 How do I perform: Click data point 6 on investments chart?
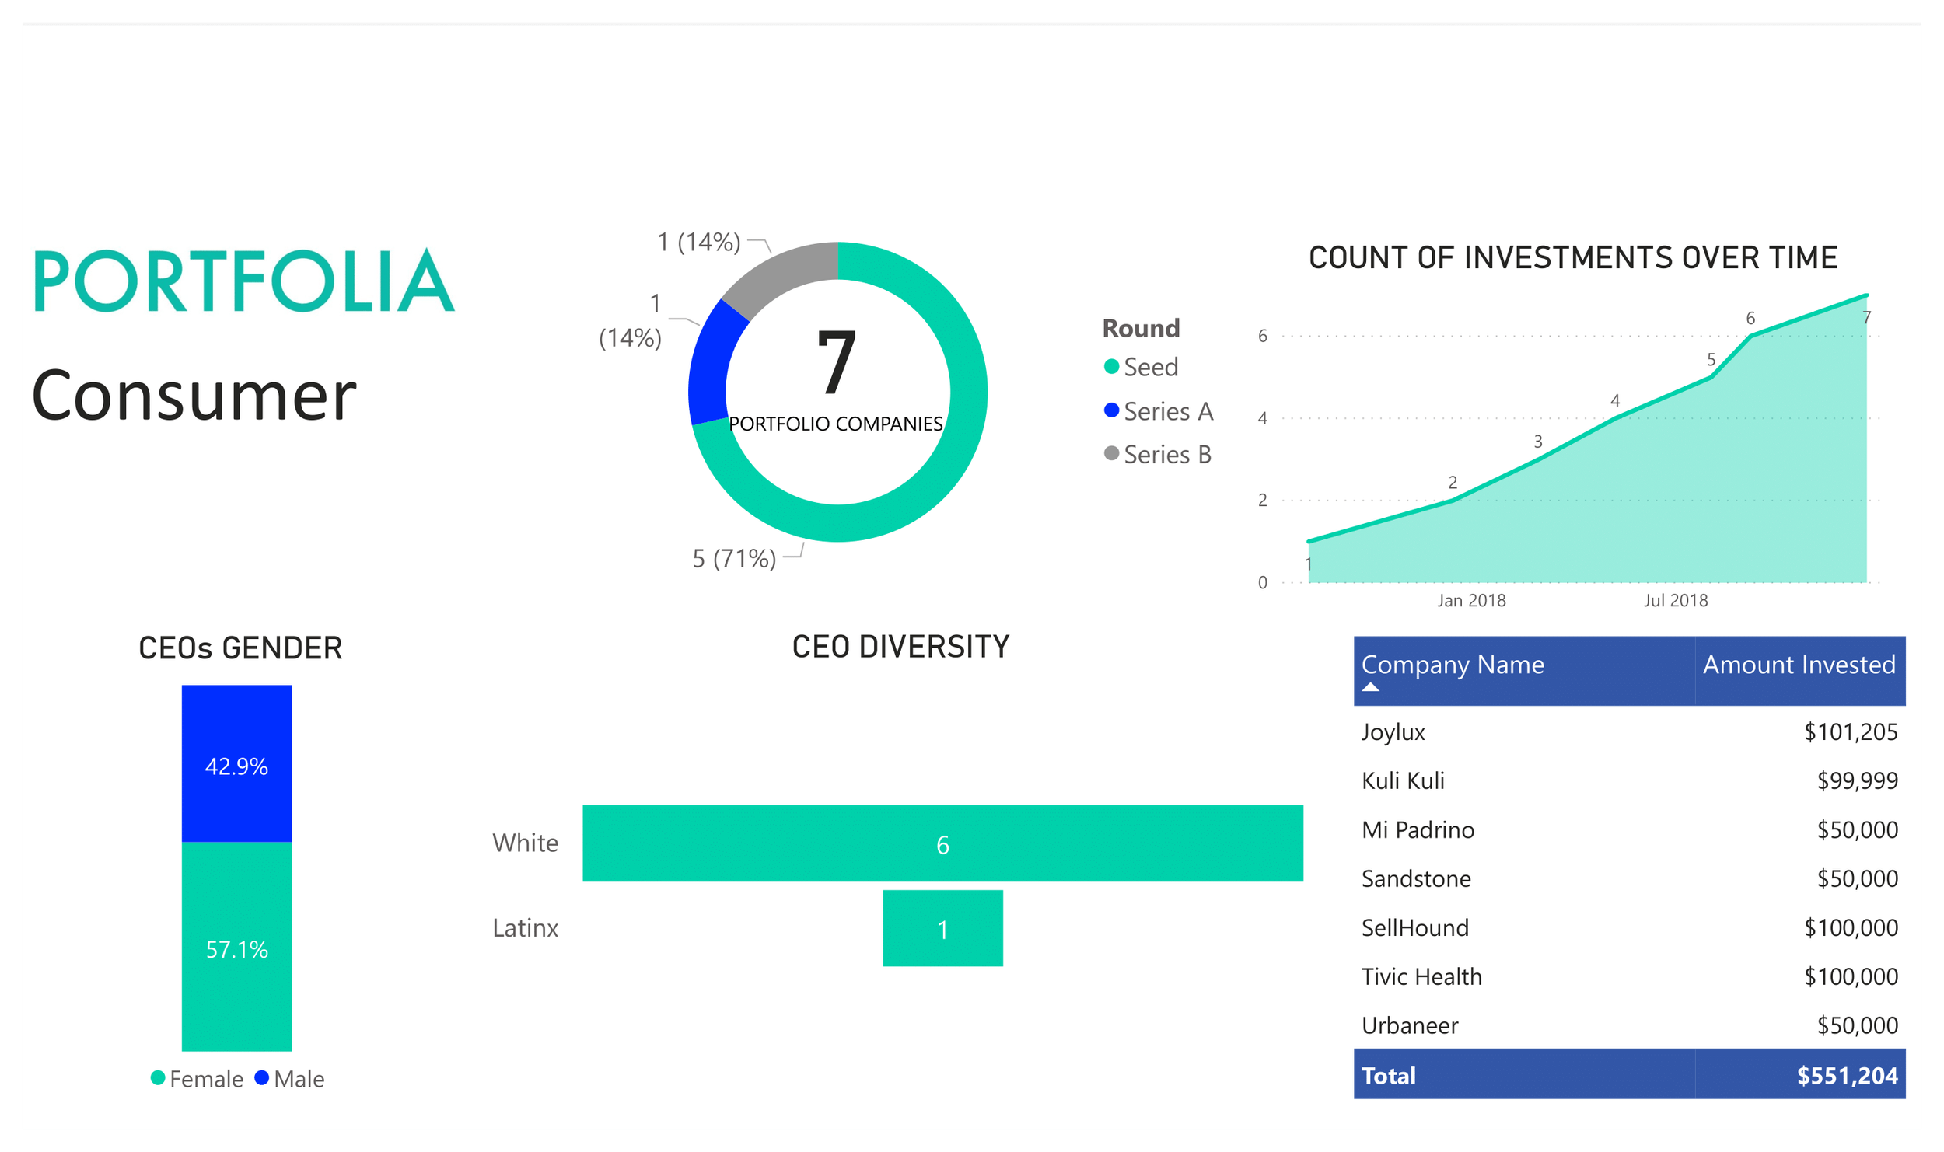click(1750, 336)
